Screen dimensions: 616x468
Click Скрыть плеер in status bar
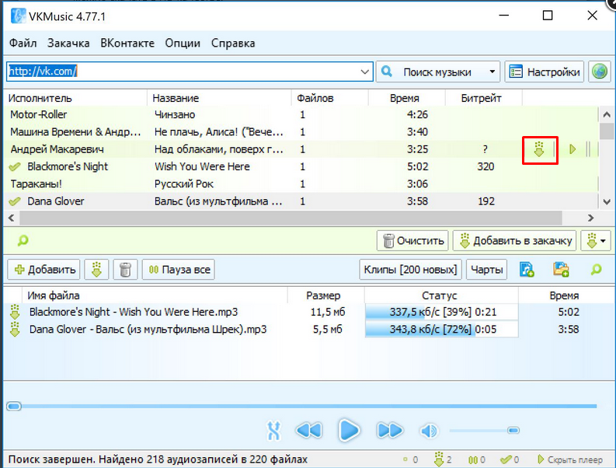(569, 459)
